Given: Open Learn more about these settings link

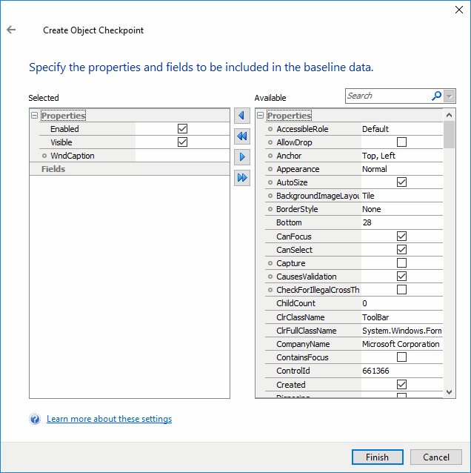Looking at the screenshot, I should pyautogui.click(x=109, y=419).
